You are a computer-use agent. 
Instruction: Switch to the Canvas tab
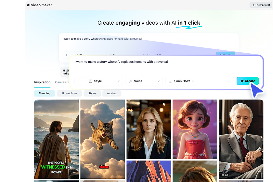62,82
